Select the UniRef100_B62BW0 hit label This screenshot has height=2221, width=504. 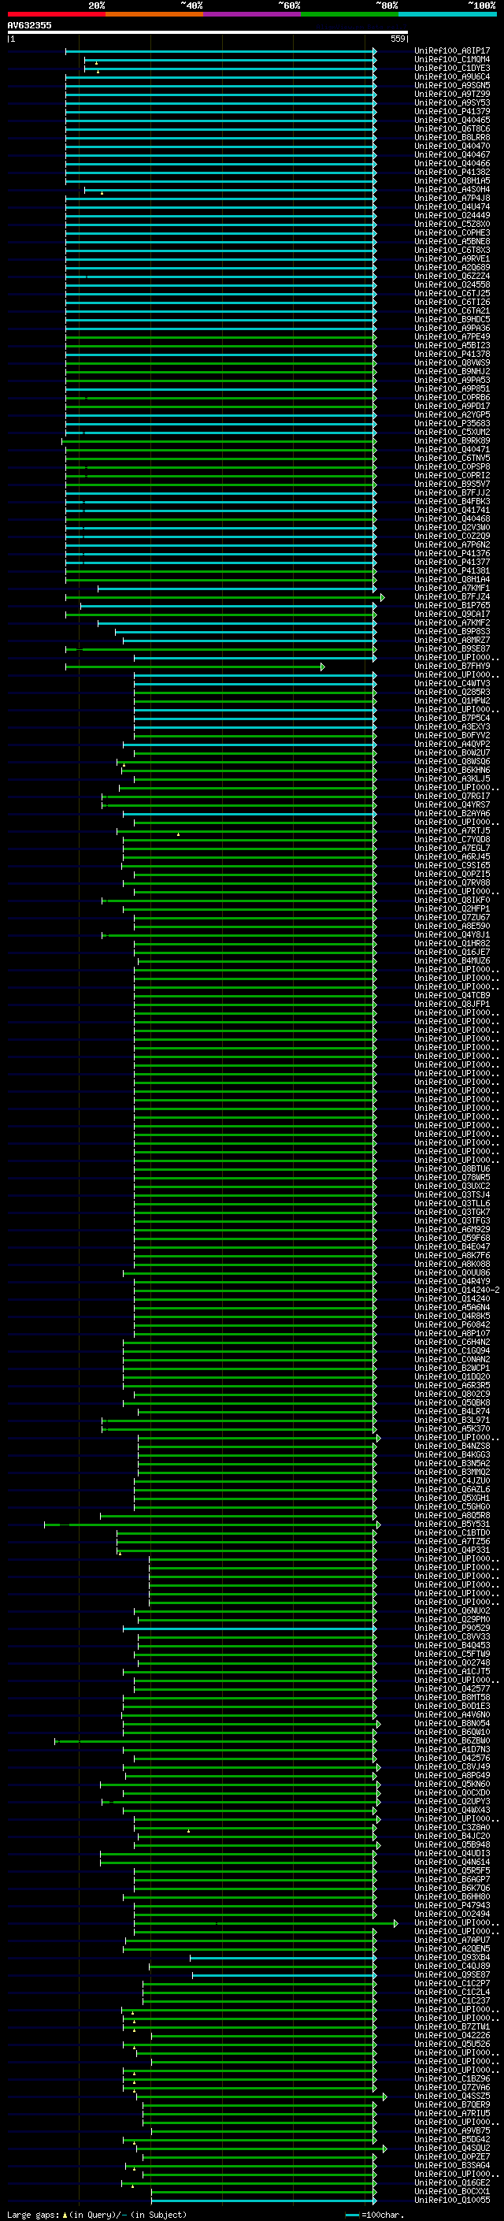click(452, 1740)
